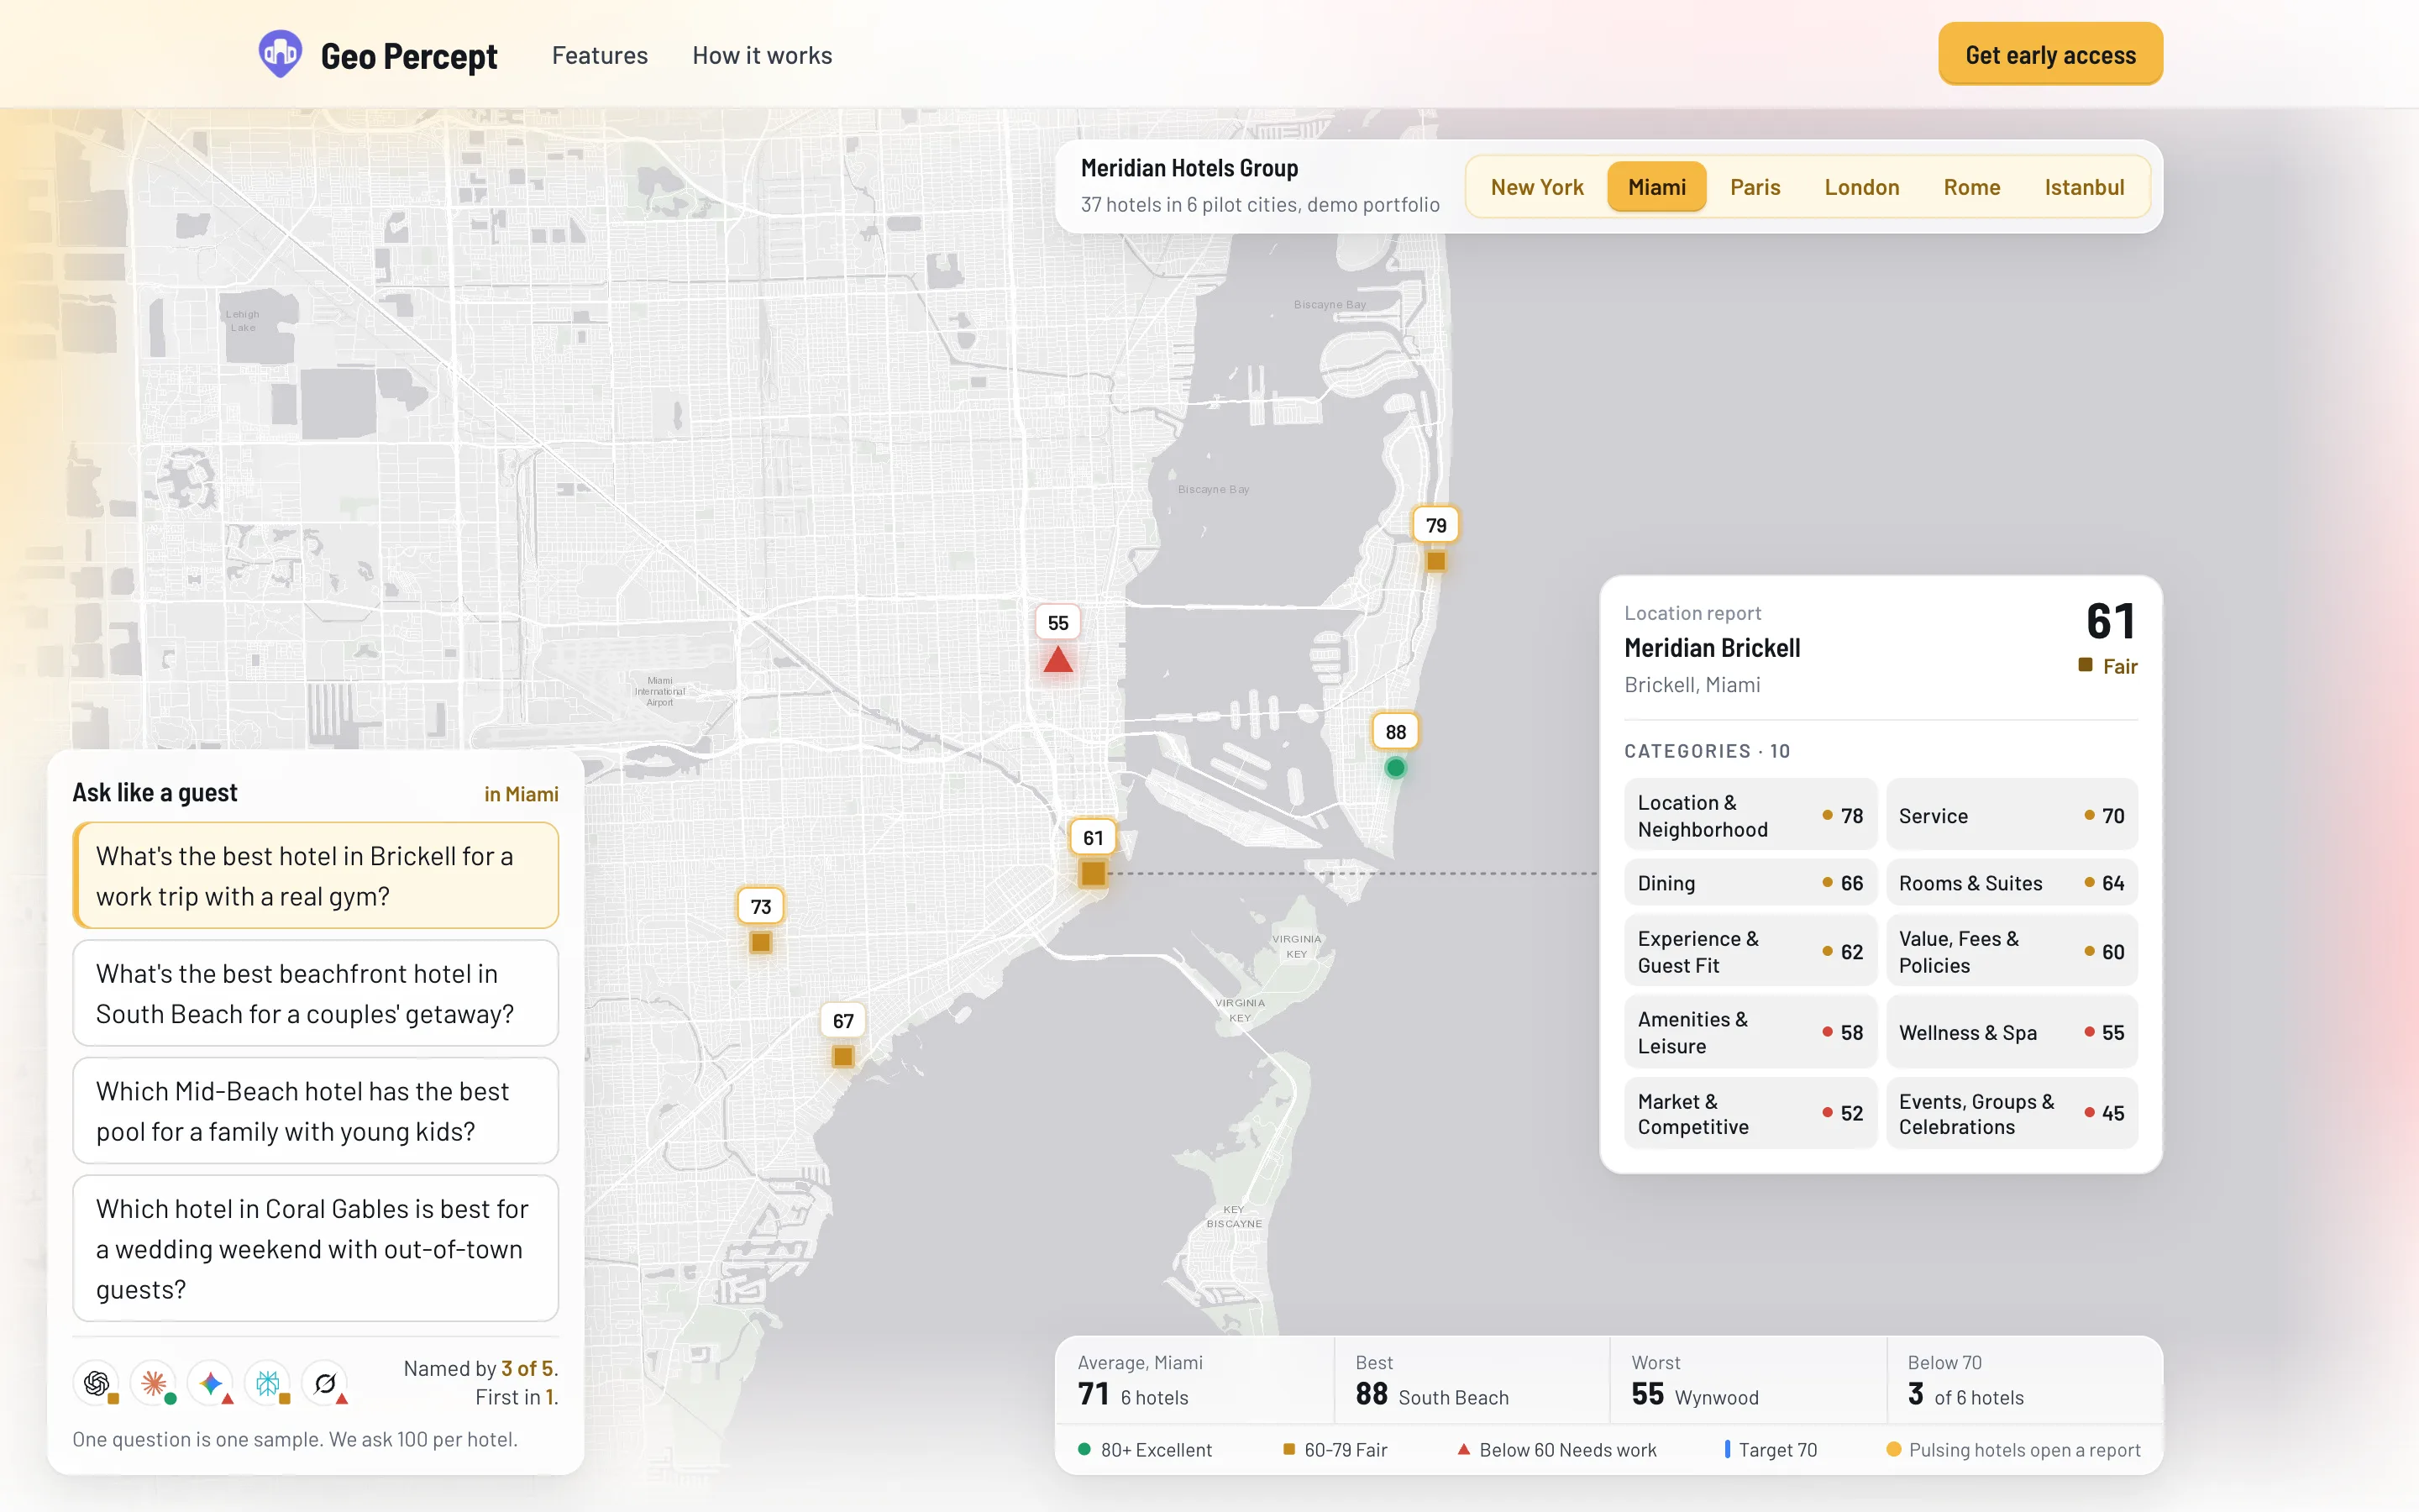Open the Service category scored 70
Viewport: 2419px width, 1512px height.
pos(2011,815)
